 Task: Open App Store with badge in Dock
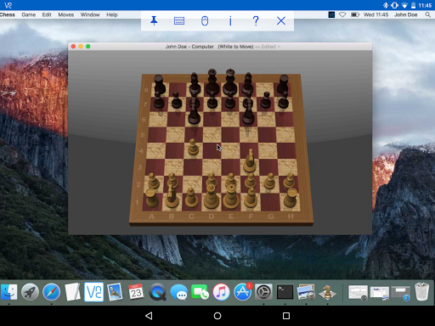pos(242,292)
